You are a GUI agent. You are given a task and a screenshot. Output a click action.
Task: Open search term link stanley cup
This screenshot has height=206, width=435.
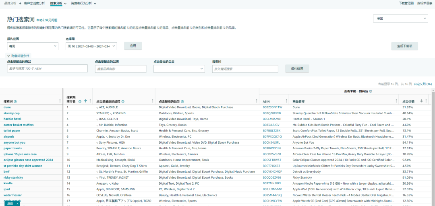[x=11, y=113]
